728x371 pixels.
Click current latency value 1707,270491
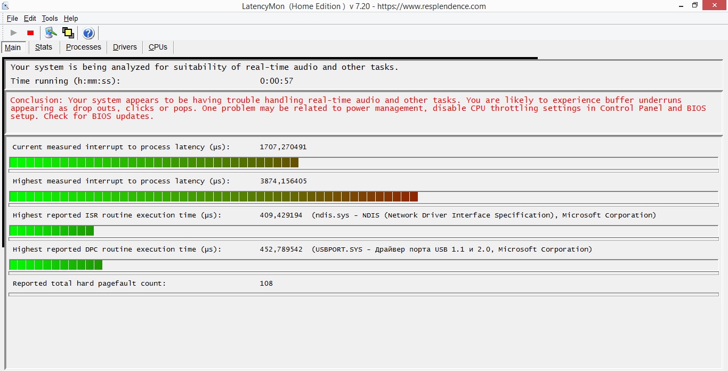[283, 147]
